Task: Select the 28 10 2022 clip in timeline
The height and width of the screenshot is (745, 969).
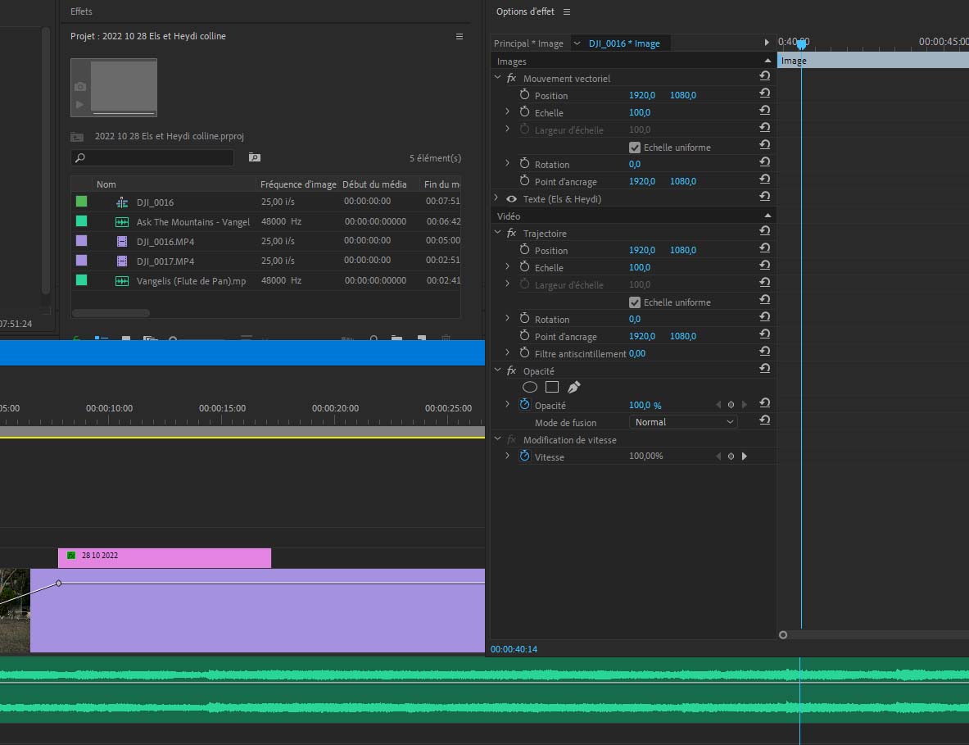Action: point(165,557)
